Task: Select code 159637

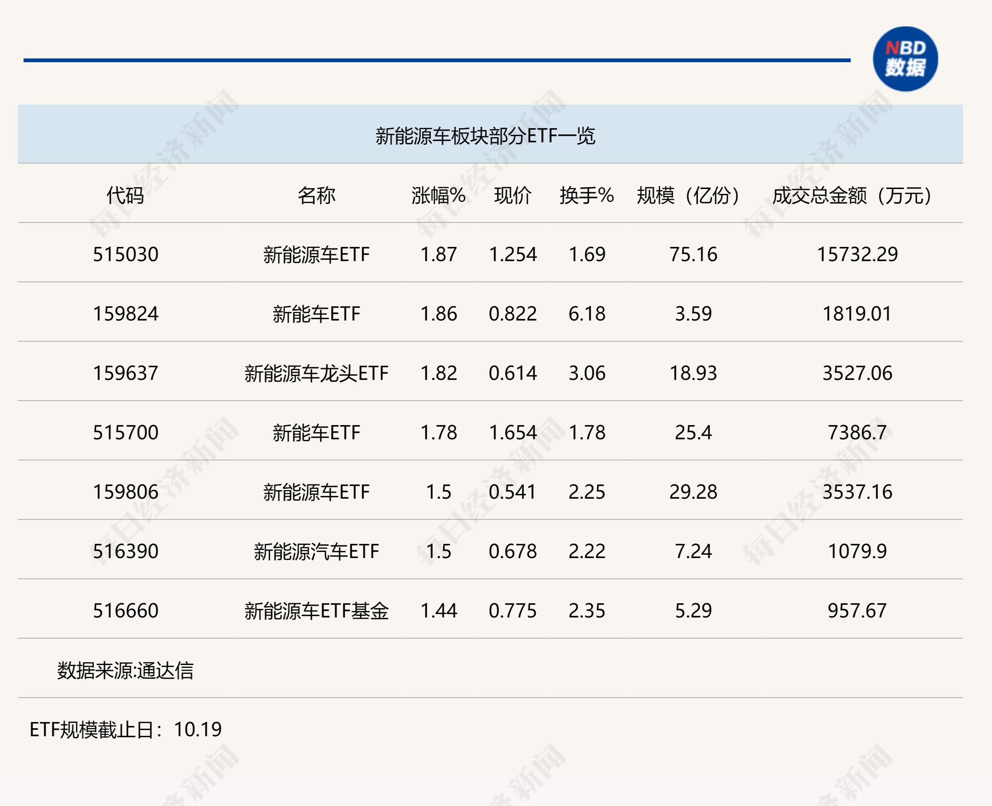Action: [x=125, y=373]
